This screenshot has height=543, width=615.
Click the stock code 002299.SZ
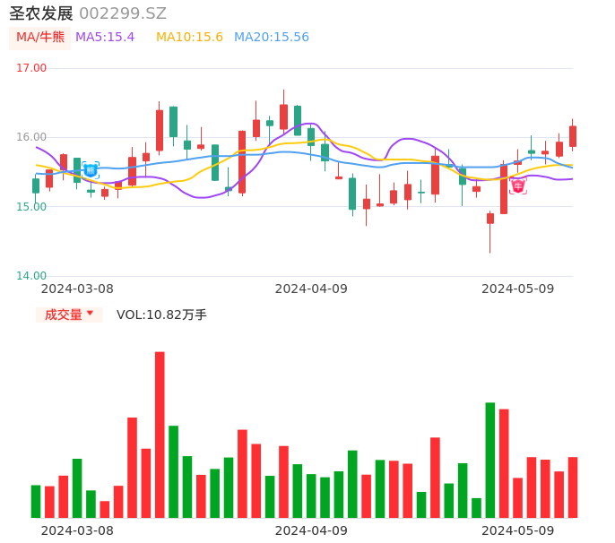pos(123,13)
